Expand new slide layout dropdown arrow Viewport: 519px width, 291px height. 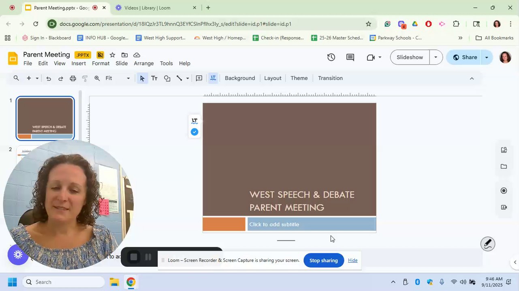tap(37, 78)
